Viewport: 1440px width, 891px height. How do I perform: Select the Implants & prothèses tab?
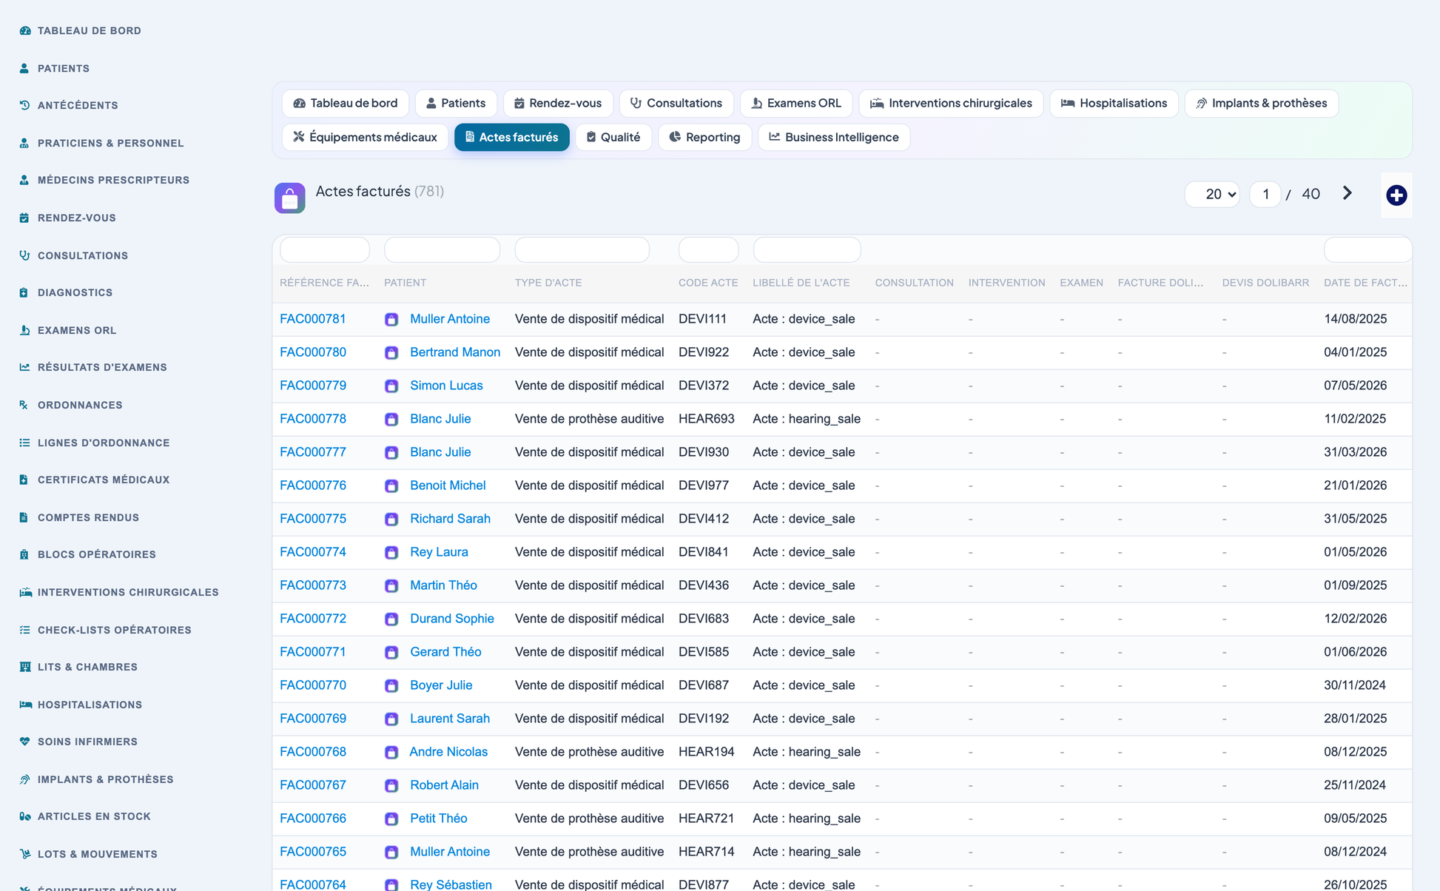click(x=1262, y=103)
